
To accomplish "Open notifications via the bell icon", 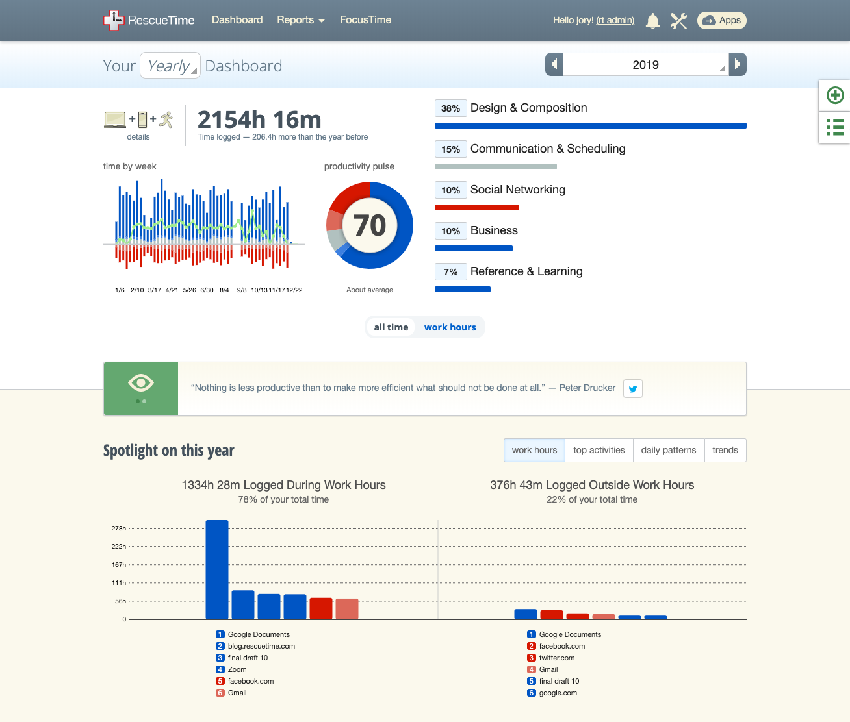I will point(652,20).
